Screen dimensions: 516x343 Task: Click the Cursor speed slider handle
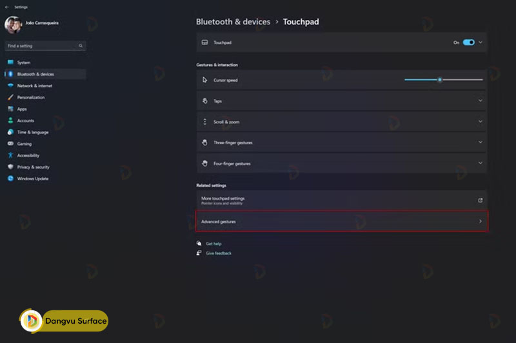(440, 80)
